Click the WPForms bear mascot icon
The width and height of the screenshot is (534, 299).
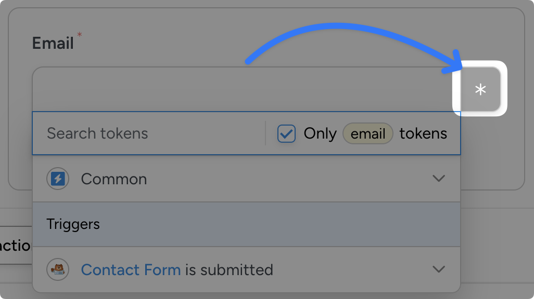pos(58,270)
